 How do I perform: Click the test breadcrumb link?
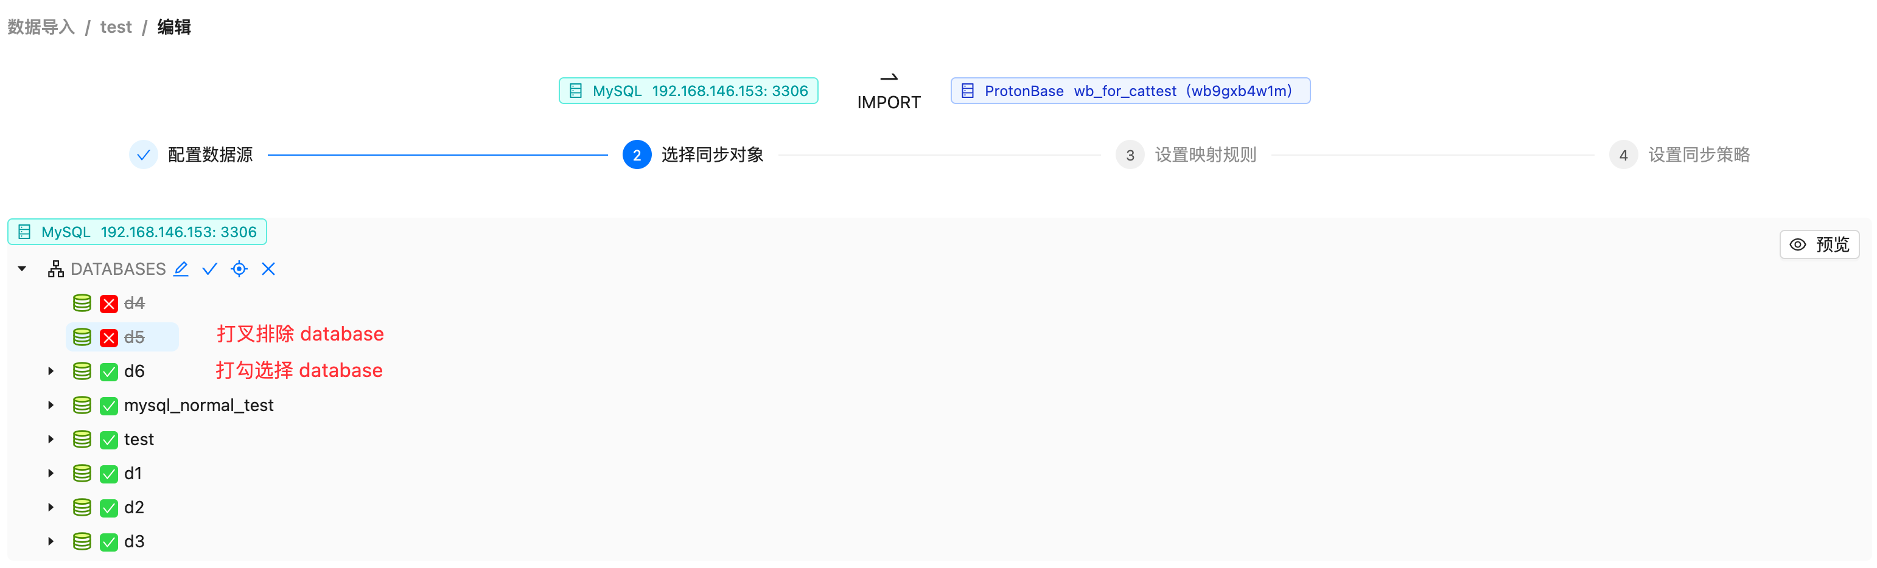tap(116, 27)
